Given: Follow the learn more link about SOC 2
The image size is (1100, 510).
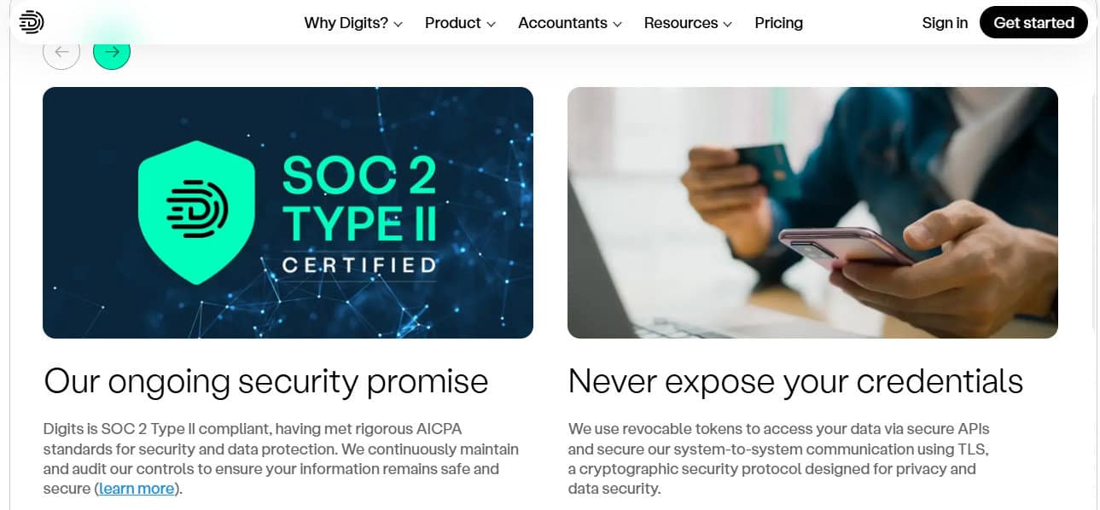Looking at the screenshot, I should (x=137, y=489).
